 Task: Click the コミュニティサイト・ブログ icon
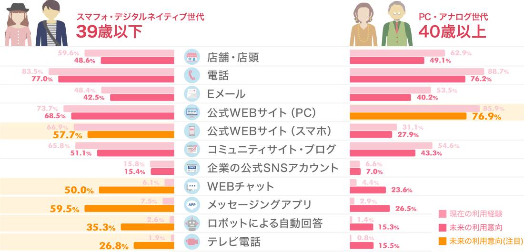click(x=192, y=150)
